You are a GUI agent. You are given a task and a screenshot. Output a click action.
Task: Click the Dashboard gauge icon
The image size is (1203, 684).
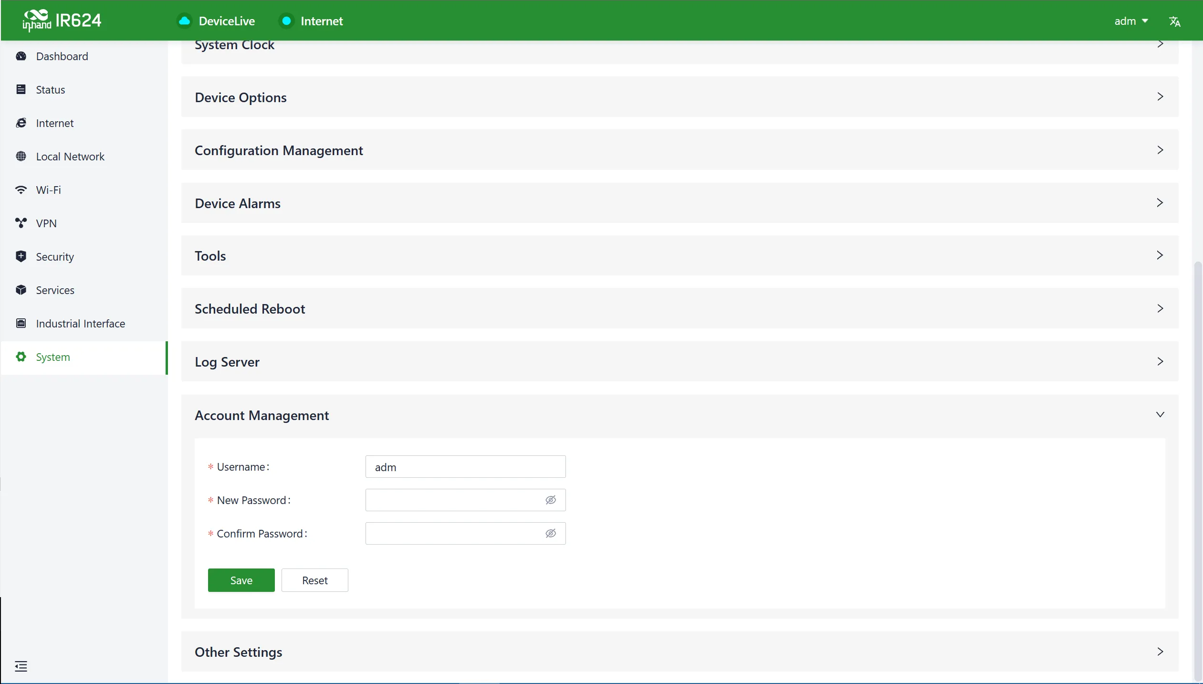[x=21, y=56]
